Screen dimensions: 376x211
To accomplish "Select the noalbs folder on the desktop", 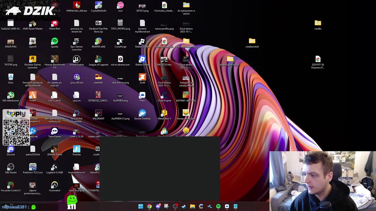I will (x=318, y=25).
